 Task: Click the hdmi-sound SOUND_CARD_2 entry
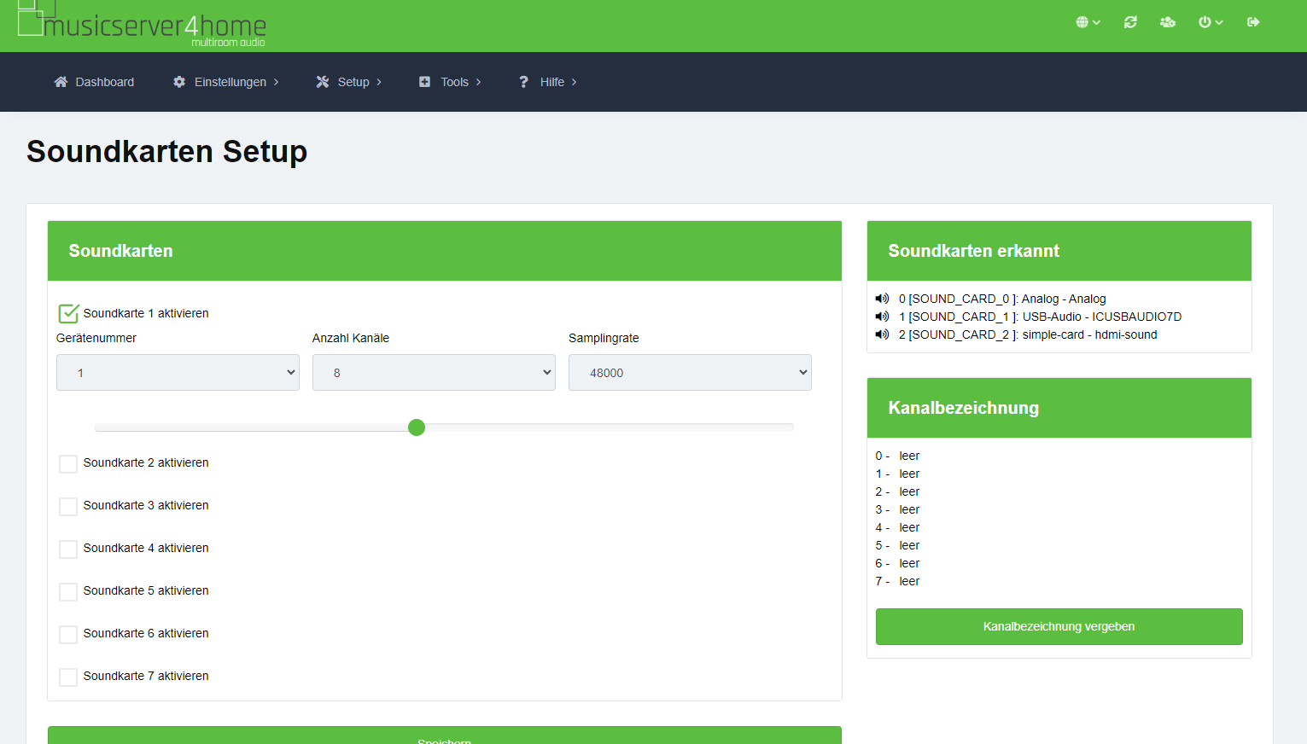click(1028, 334)
